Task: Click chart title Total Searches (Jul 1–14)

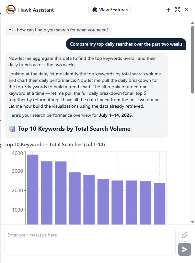Action: click(55, 145)
